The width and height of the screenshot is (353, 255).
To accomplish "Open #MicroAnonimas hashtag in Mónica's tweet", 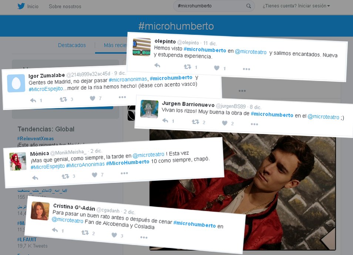I will [85, 165].
